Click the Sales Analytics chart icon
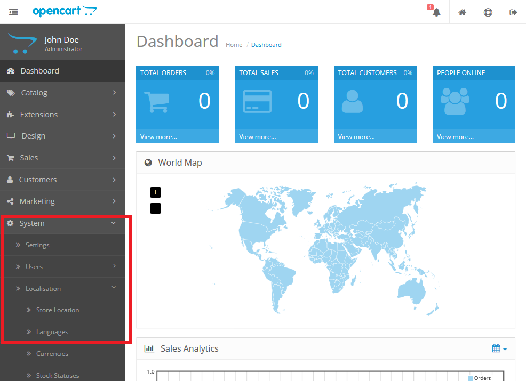This screenshot has height=381, width=526. pyautogui.click(x=149, y=348)
